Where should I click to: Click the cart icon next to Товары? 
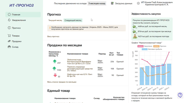[9, 35]
